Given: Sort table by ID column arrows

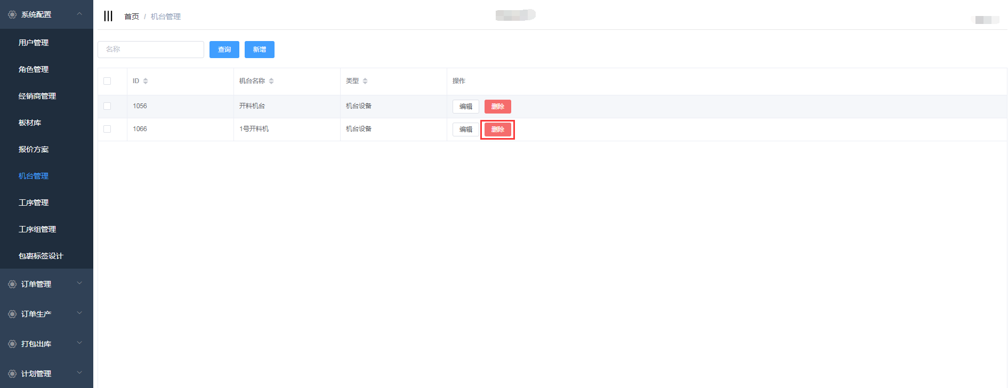Looking at the screenshot, I should click(x=146, y=81).
